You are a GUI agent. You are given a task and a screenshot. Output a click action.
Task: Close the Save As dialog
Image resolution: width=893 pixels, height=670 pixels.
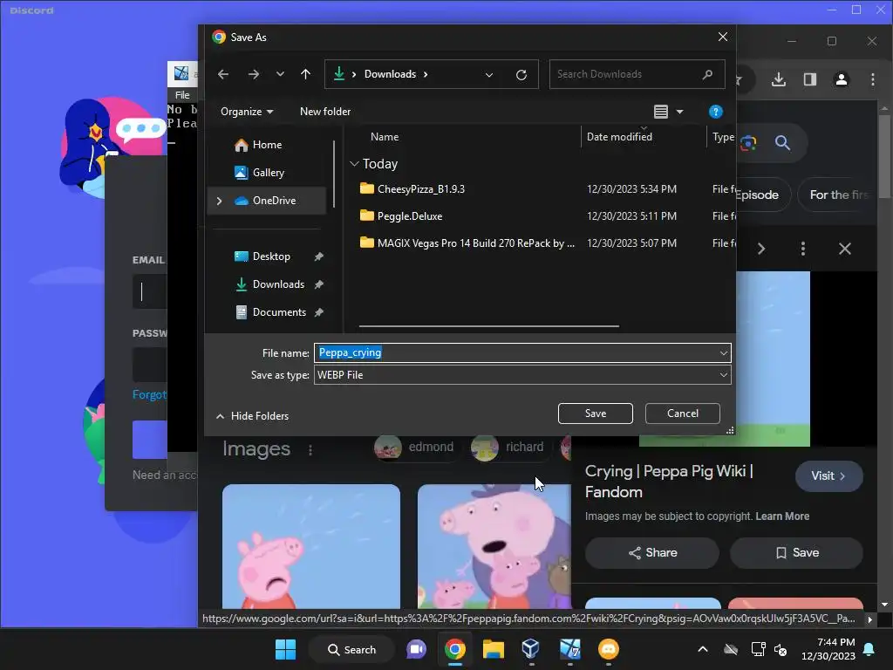click(723, 37)
